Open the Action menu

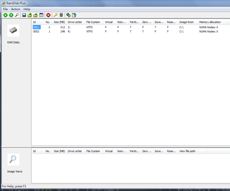[x=15, y=9]
